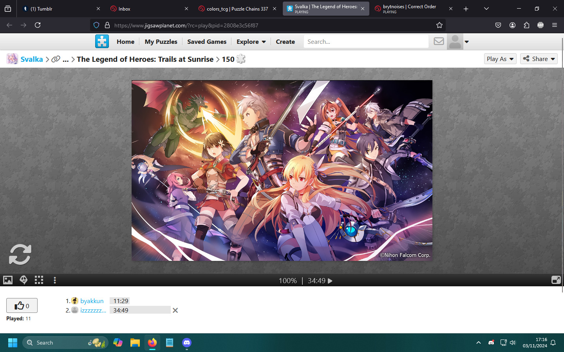Switch to the Inbox browser tab
Screen dimensions: 564x352
pyautogui.click(x=149, y=9)
